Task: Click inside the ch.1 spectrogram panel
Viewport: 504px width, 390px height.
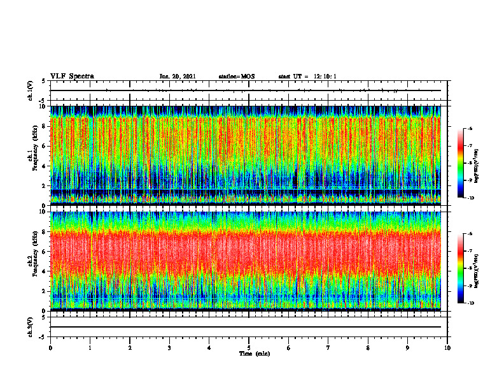Action: point(246,155)
